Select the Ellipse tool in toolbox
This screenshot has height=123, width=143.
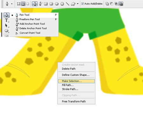click(6, 31)
